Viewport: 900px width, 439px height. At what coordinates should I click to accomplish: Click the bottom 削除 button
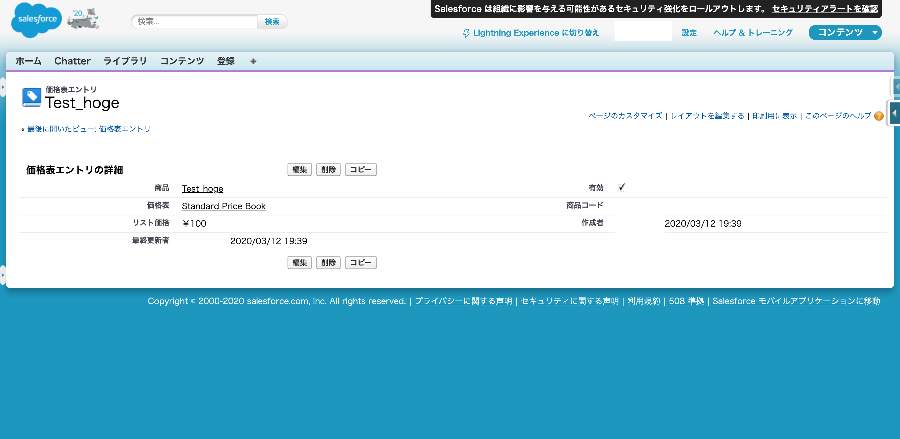[x=328, y=262]
